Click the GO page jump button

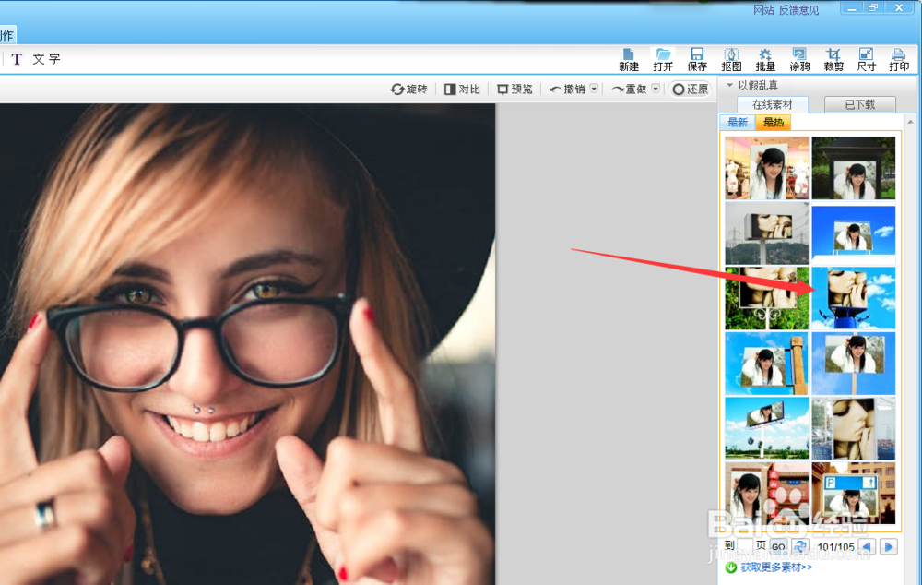778,547
